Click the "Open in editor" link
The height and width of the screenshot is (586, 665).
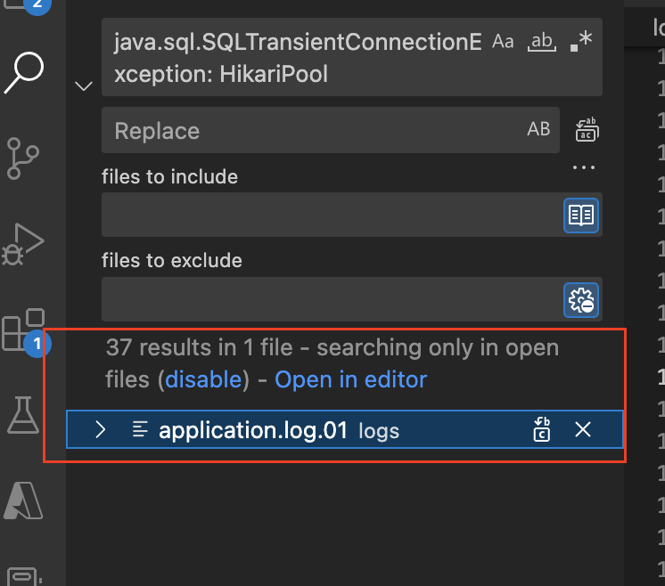click(351, 379)
